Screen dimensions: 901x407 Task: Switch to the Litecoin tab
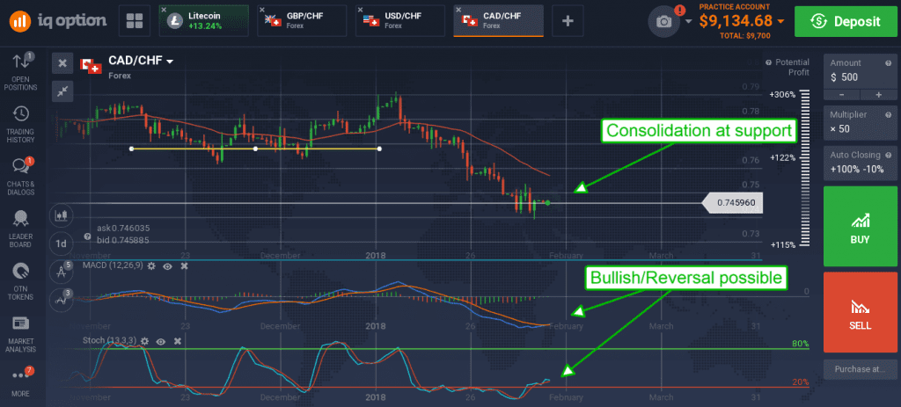click(203, 21)
